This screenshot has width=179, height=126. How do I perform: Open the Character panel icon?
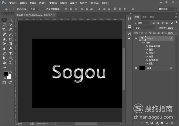pos(129,34)
